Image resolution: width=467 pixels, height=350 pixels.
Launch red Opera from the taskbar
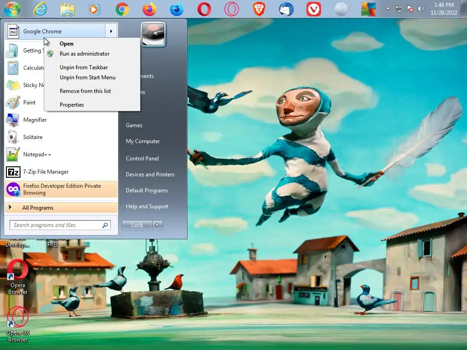(x=204, y=9)
